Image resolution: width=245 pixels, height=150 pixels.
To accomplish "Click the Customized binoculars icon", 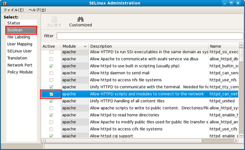I will click(x=80, y=19).
